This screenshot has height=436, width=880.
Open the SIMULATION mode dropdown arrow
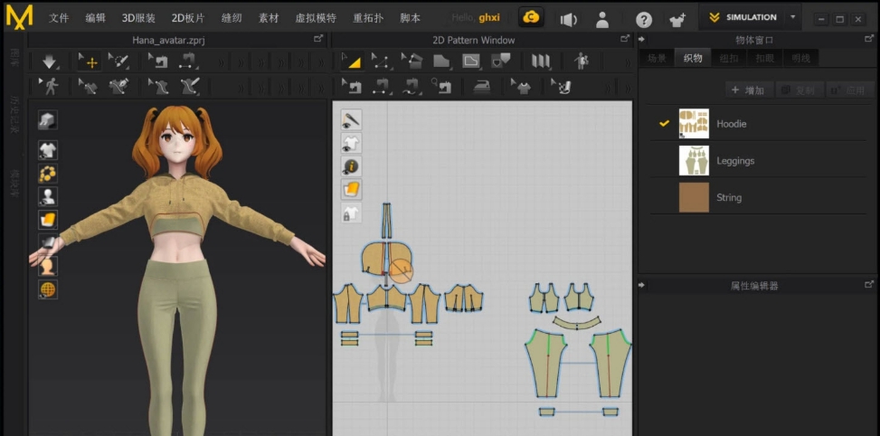793,17
